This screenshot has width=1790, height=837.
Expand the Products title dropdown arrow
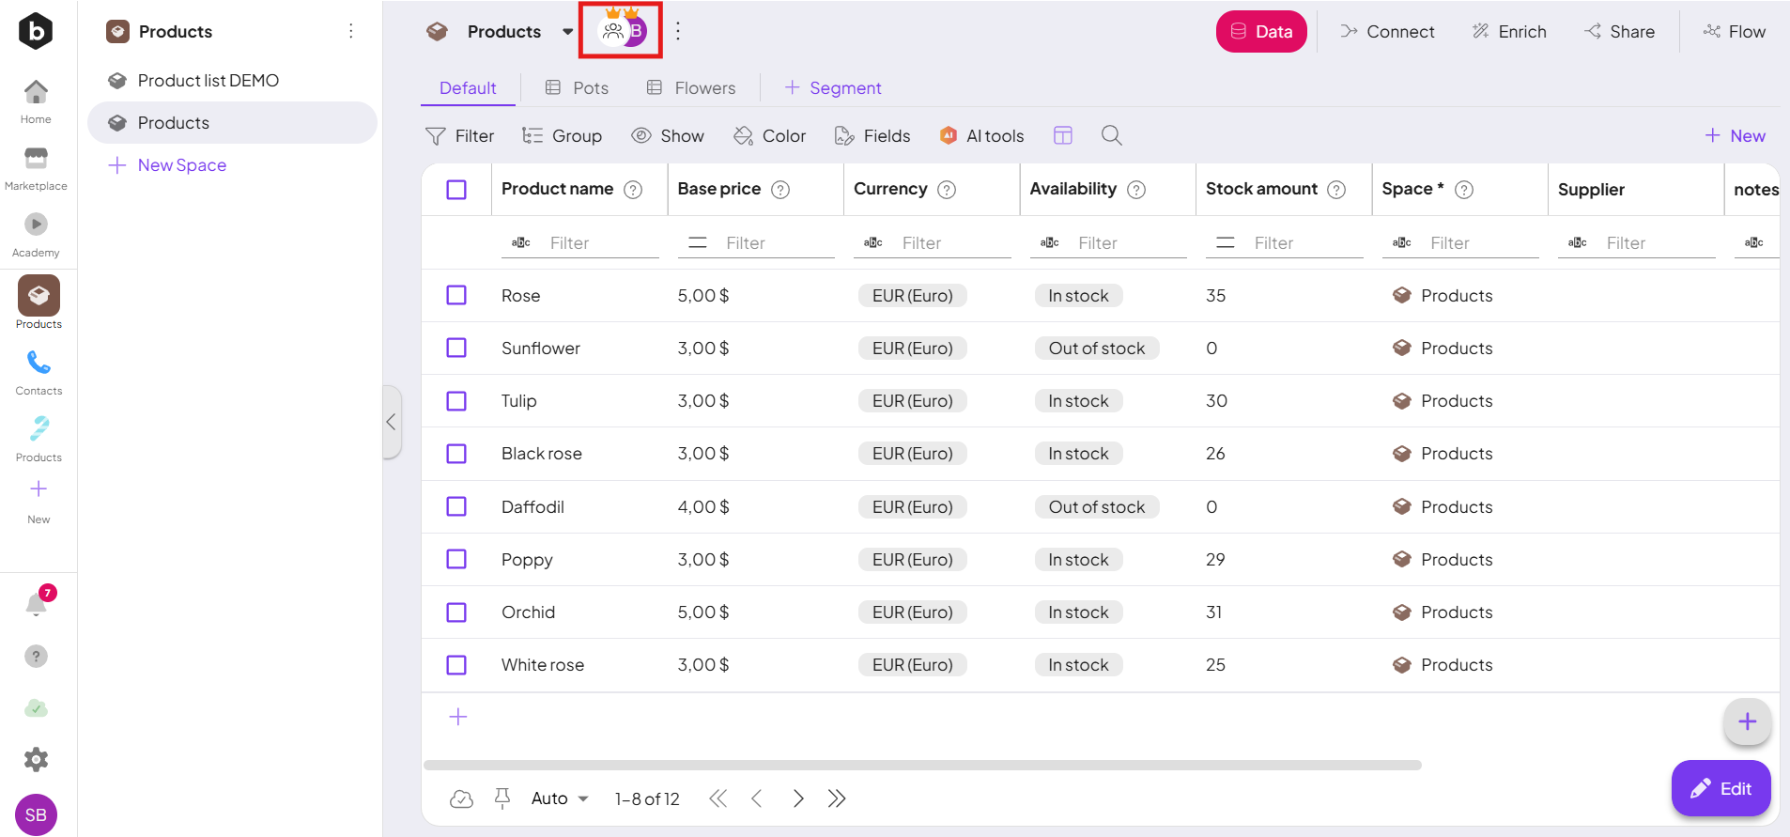click(567, 32)
